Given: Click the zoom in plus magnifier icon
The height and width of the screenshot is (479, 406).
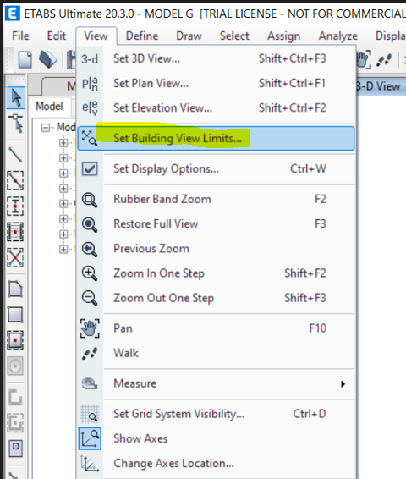Looking at the screenshot, I should pyautogui.click(x=90, y=273).
